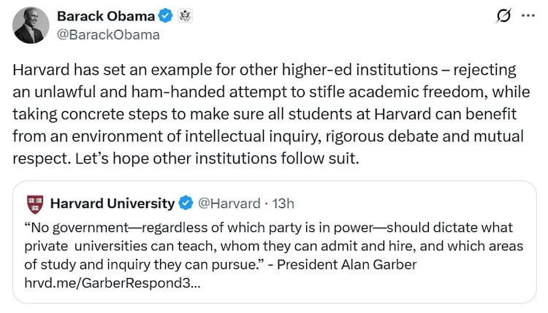Open the @Harvard handle in the quote
Screen dimensions: 548x313
tap(229, 204)
